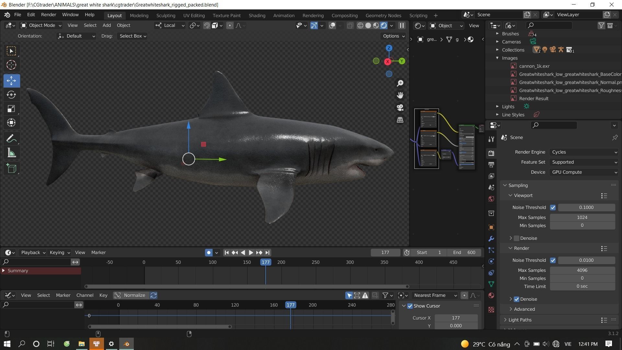
Task: Toggle camera view icon in viewport
Action: tap(400, 108)
